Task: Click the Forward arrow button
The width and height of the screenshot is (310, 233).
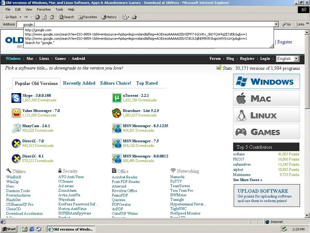Action: point(26,17)
